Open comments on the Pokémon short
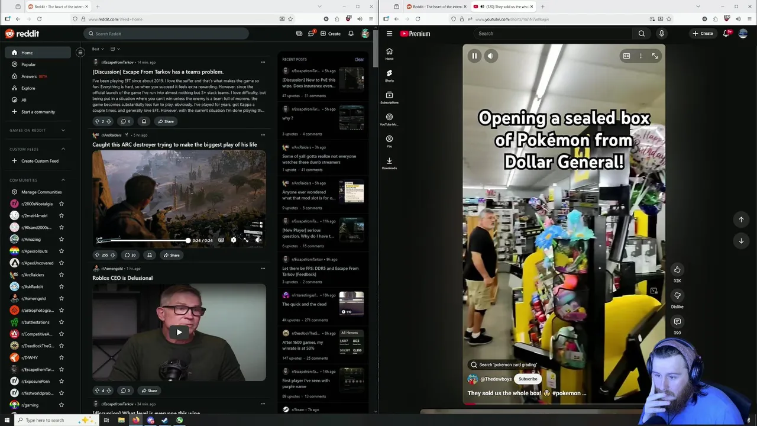The width and height of the screenshot is (757, 426). (677, 321)
